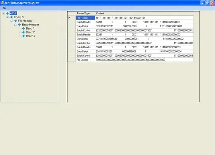The height and width of the screenshot is (155, 215).
Task: Collapse the ACH root tree node
Action: click(4, 14)
